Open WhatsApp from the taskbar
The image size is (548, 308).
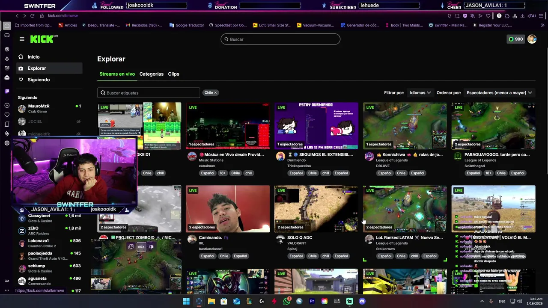287,301
